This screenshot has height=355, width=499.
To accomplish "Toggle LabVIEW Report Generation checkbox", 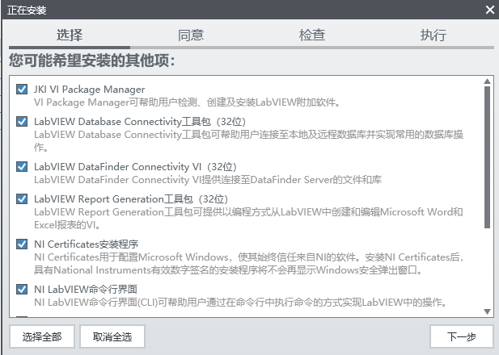I will (22, 198).
